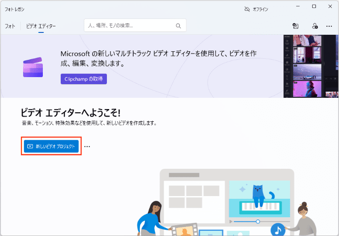The image size is (339, 236).
Task: Start a 新しいビデオ プロジェクト
Action: click(x=51, y=146)
